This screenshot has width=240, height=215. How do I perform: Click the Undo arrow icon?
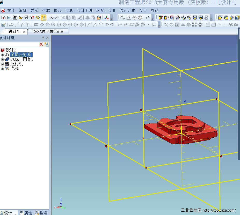click(x=51, y=17)
